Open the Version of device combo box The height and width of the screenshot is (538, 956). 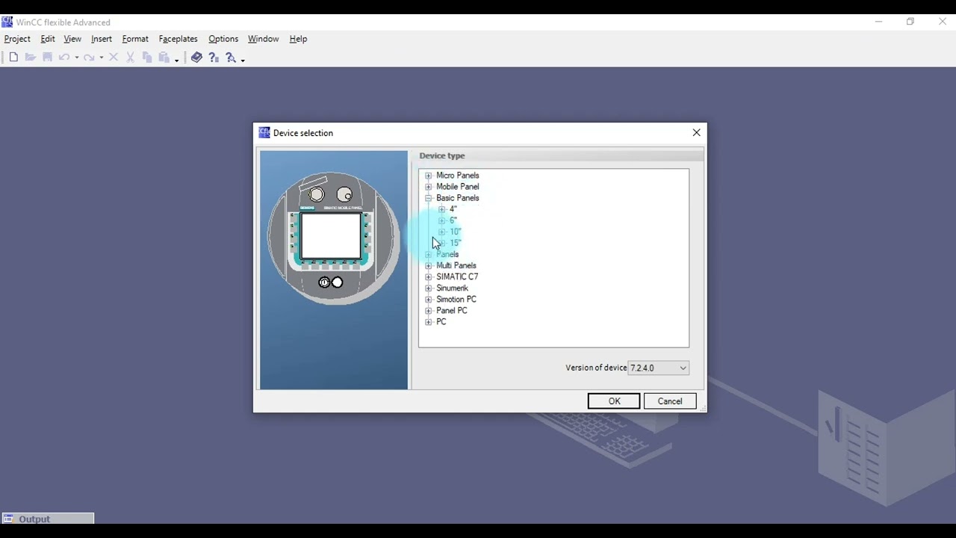coord(658,368)
